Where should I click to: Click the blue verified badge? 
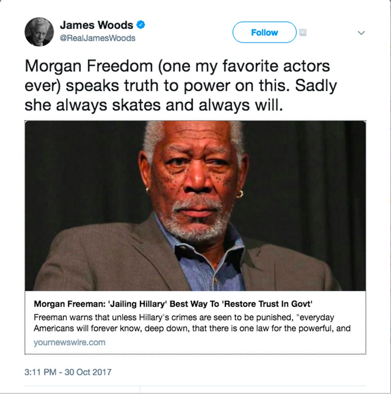[x=140, y=25]
